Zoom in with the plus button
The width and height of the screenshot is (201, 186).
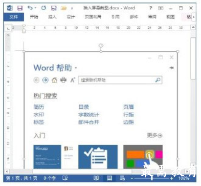[x=172, y=178]
